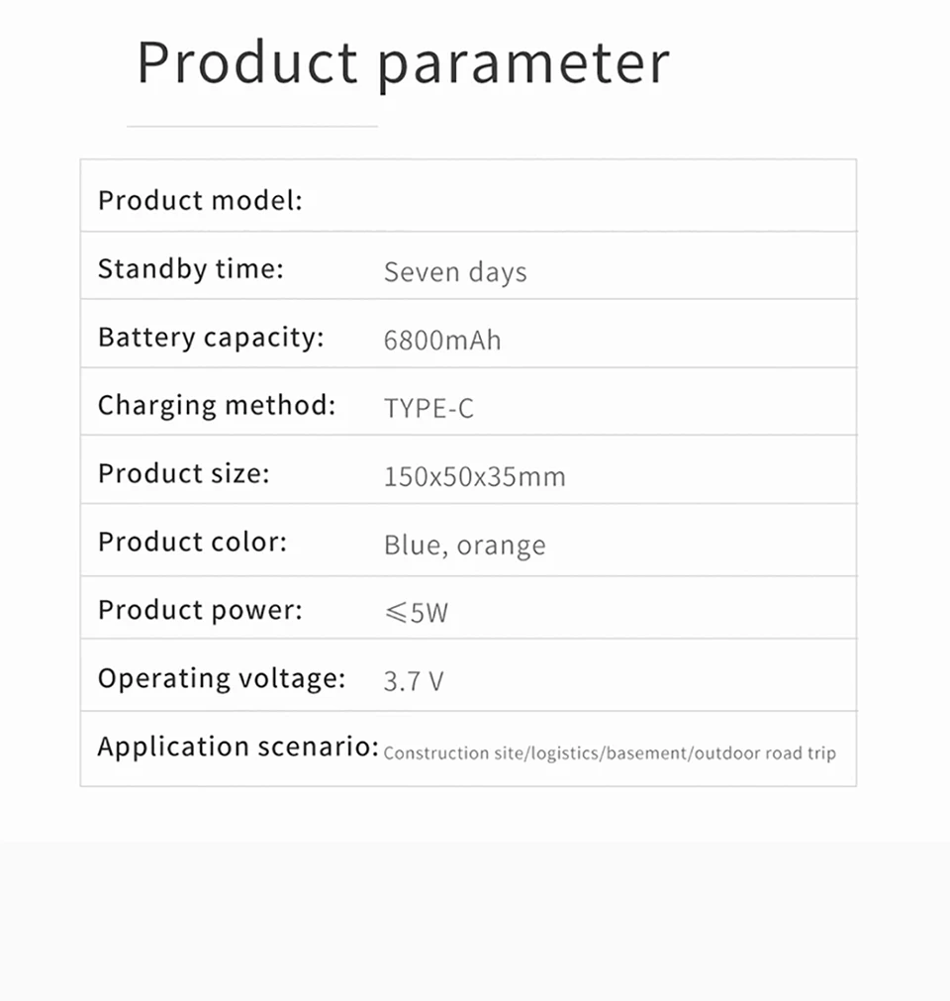Click the "Charging method:" label
The width and height of the screenshot is (950, 1001).
pos(217,405)
